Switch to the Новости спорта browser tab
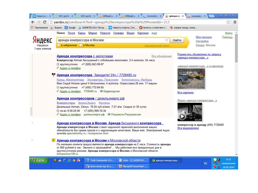This screenshot has width=258, height=193. pos(42,16)
